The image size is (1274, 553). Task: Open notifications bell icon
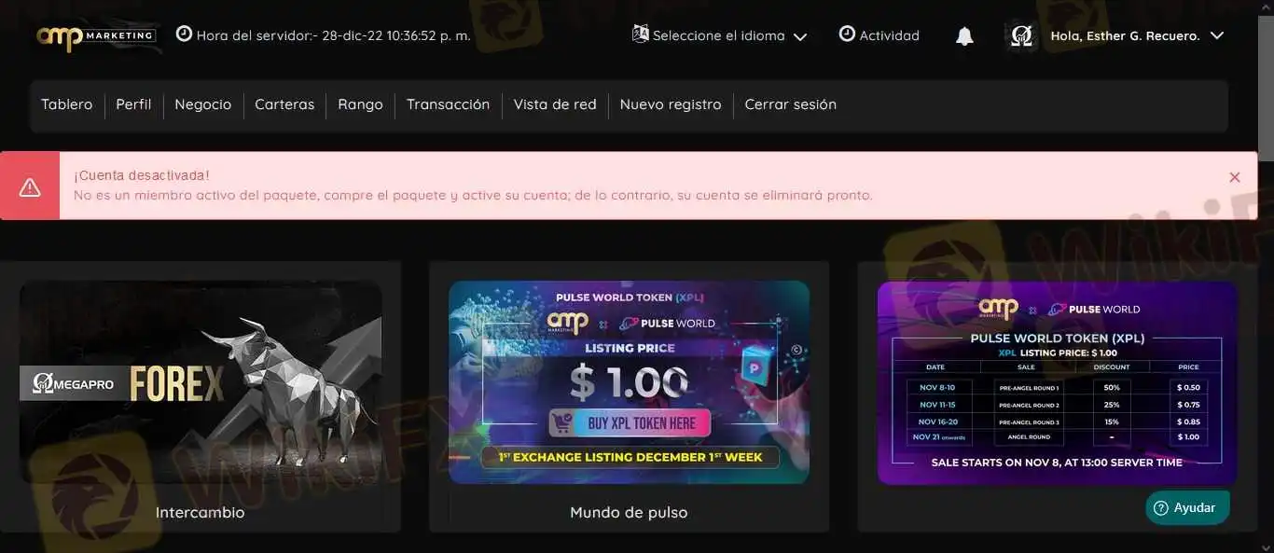[x=964, y=36]
